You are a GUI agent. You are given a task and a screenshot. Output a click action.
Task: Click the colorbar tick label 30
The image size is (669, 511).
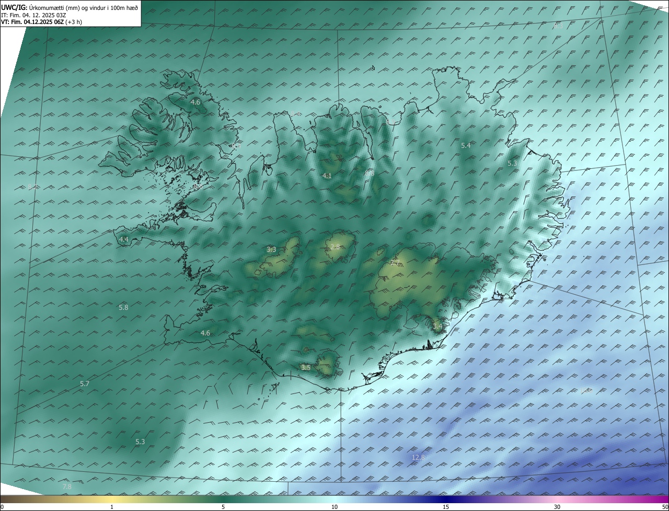pos(557,507)
